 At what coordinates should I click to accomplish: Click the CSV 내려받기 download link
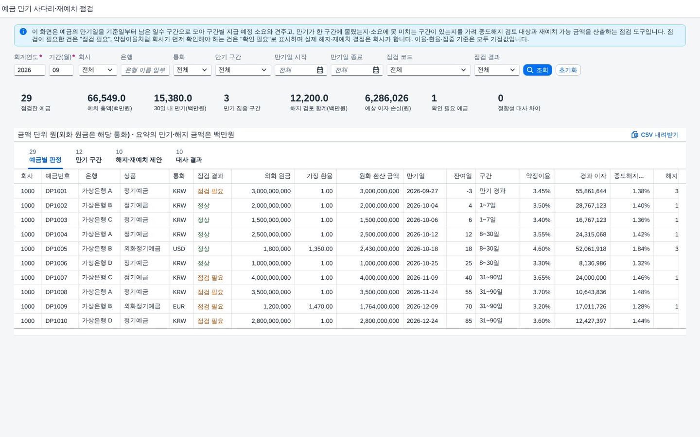(x=655, y=134)
